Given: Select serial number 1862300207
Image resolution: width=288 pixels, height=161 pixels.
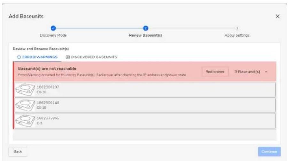Looking at the screenshot, I should [x=48, y=87].
